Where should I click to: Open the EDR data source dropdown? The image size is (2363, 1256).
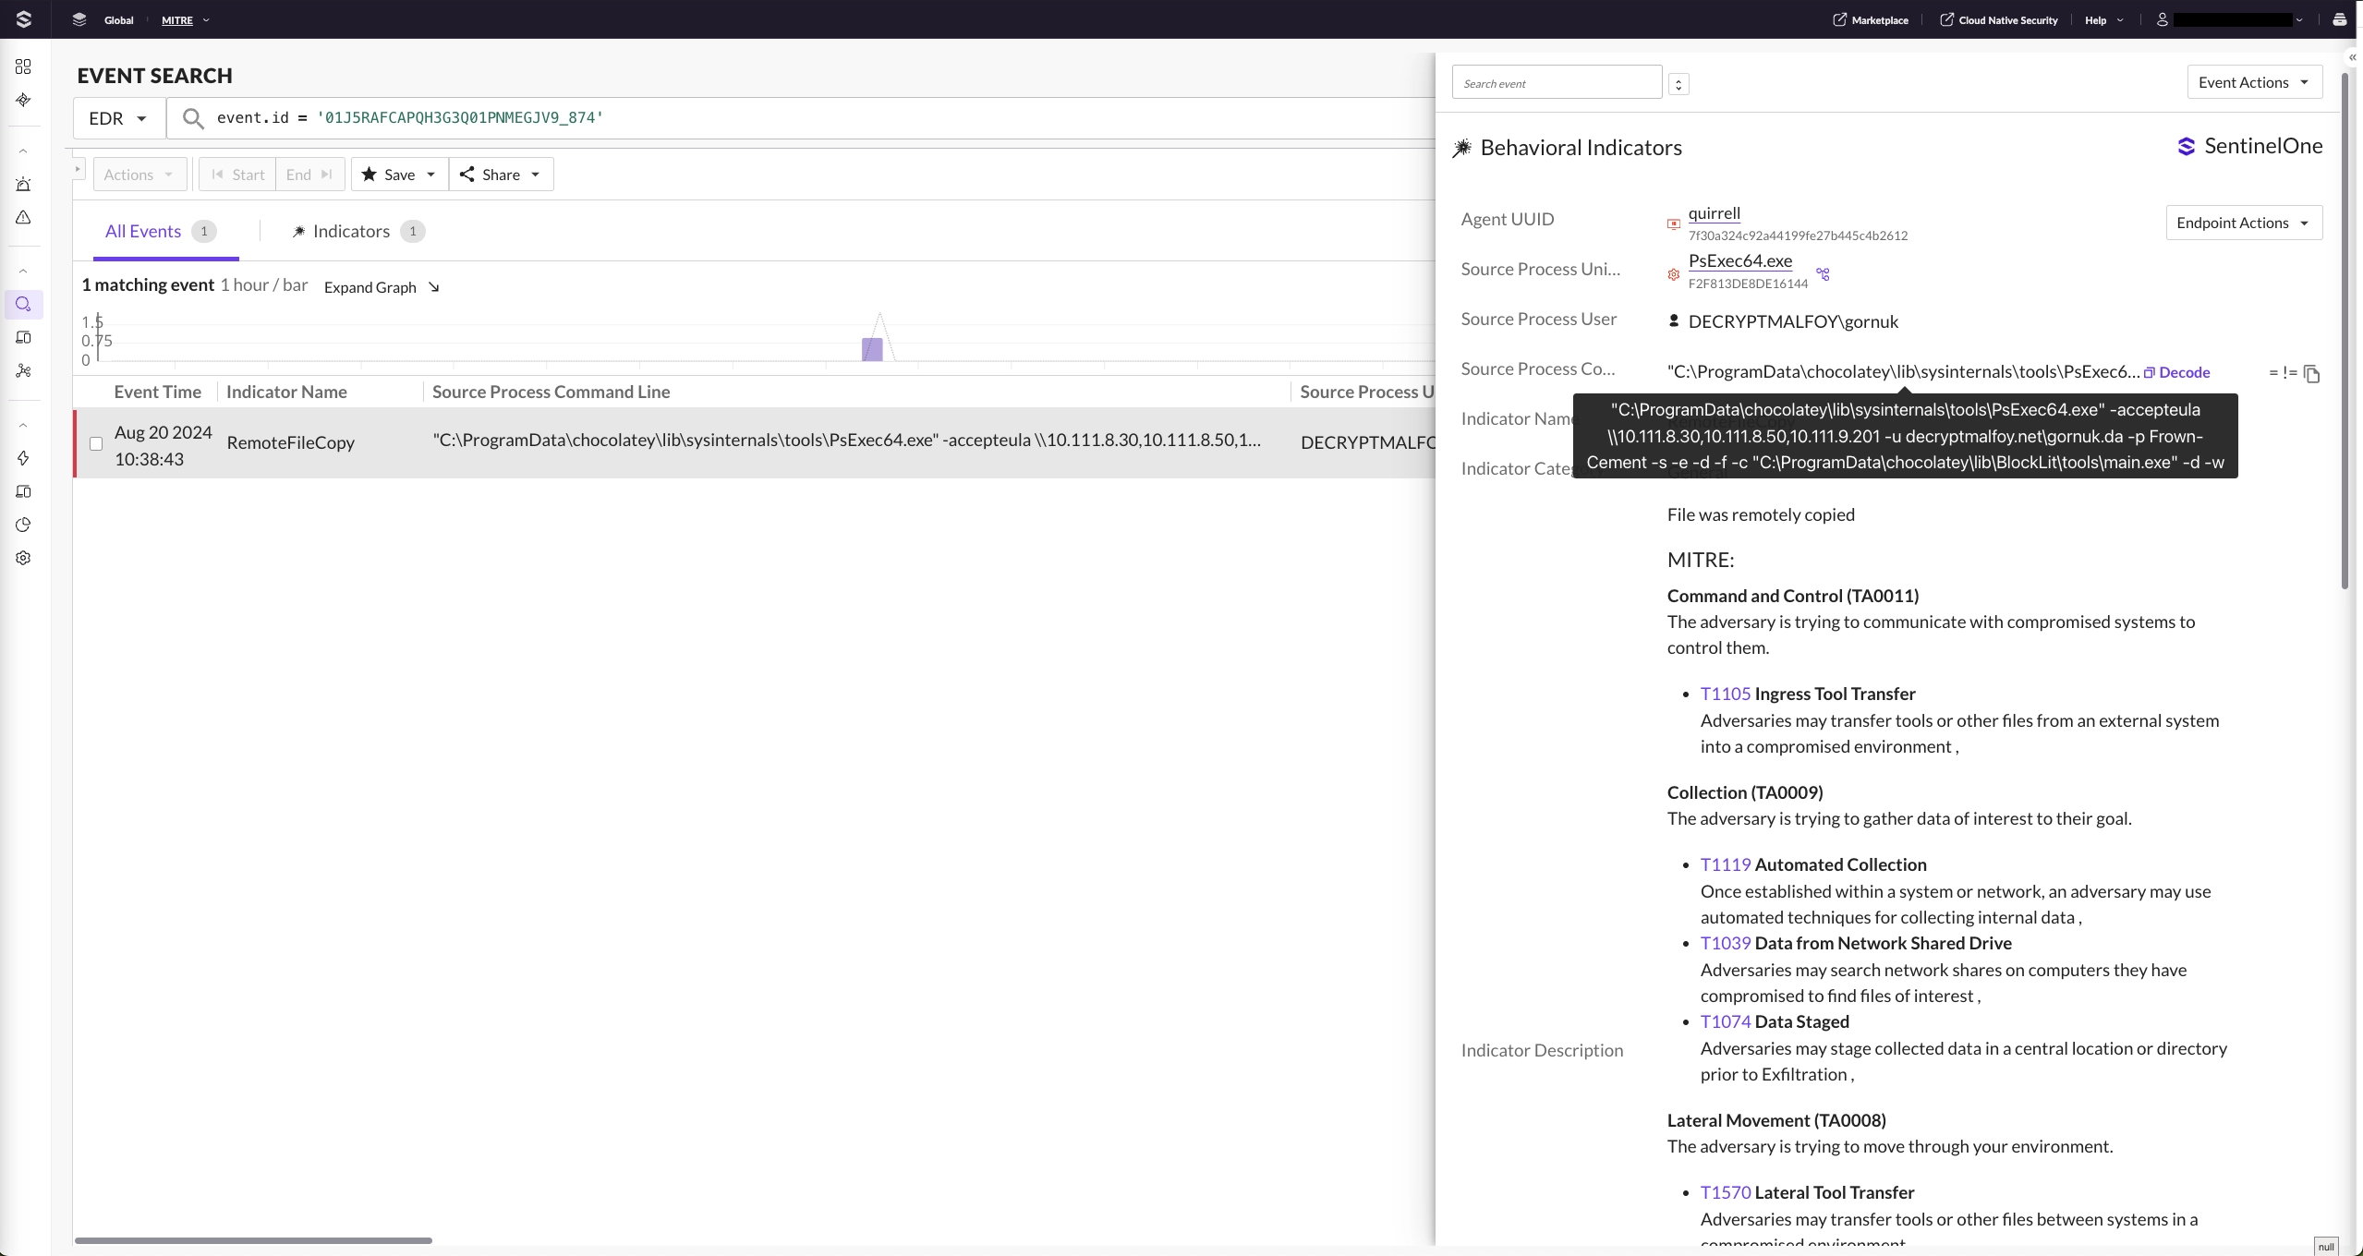[x=118, y=118]
